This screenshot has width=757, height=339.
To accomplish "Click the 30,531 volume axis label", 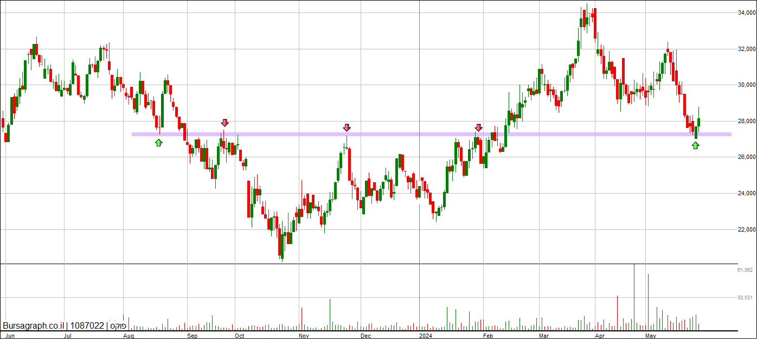I will point(745,297).
